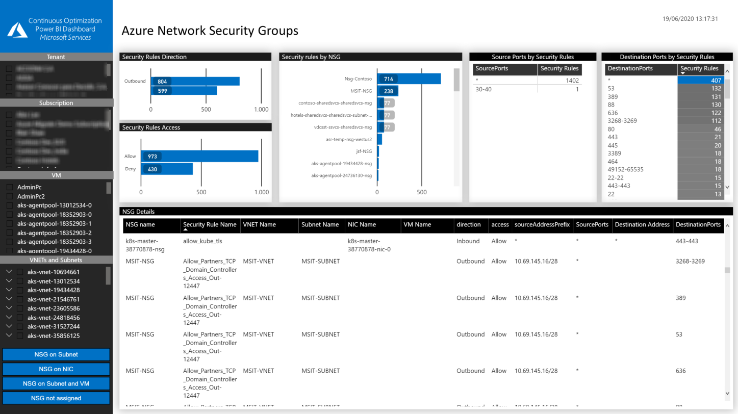
Task: Sort NSG Details by NSG name
Action: coord(151,225)
